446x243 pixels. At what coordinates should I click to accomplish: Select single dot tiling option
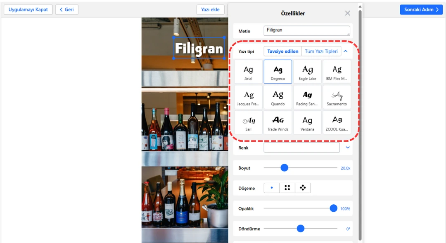[x=272, y=188]
